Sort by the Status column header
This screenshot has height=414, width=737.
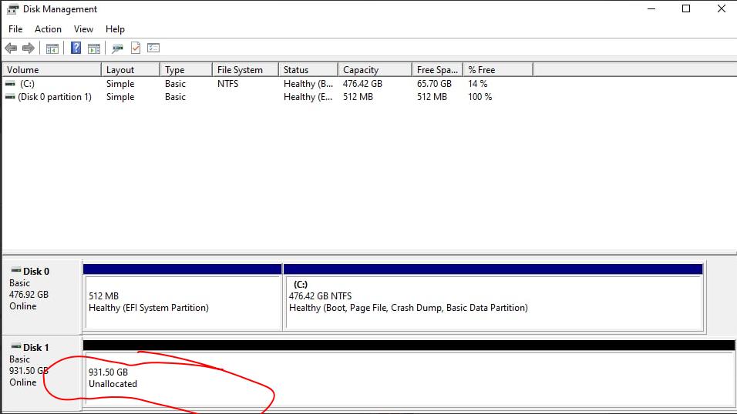pyautogui.click(x=308, y=69)
